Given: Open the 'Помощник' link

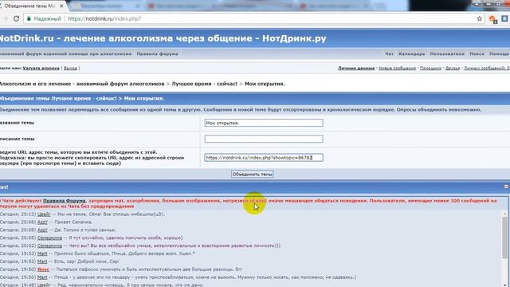Looking at the screenshot, I should tap(430, 68).
